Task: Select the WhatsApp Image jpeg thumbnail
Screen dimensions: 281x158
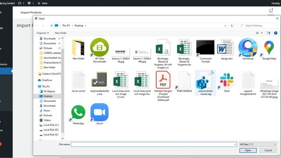Action: coord(269,84)
